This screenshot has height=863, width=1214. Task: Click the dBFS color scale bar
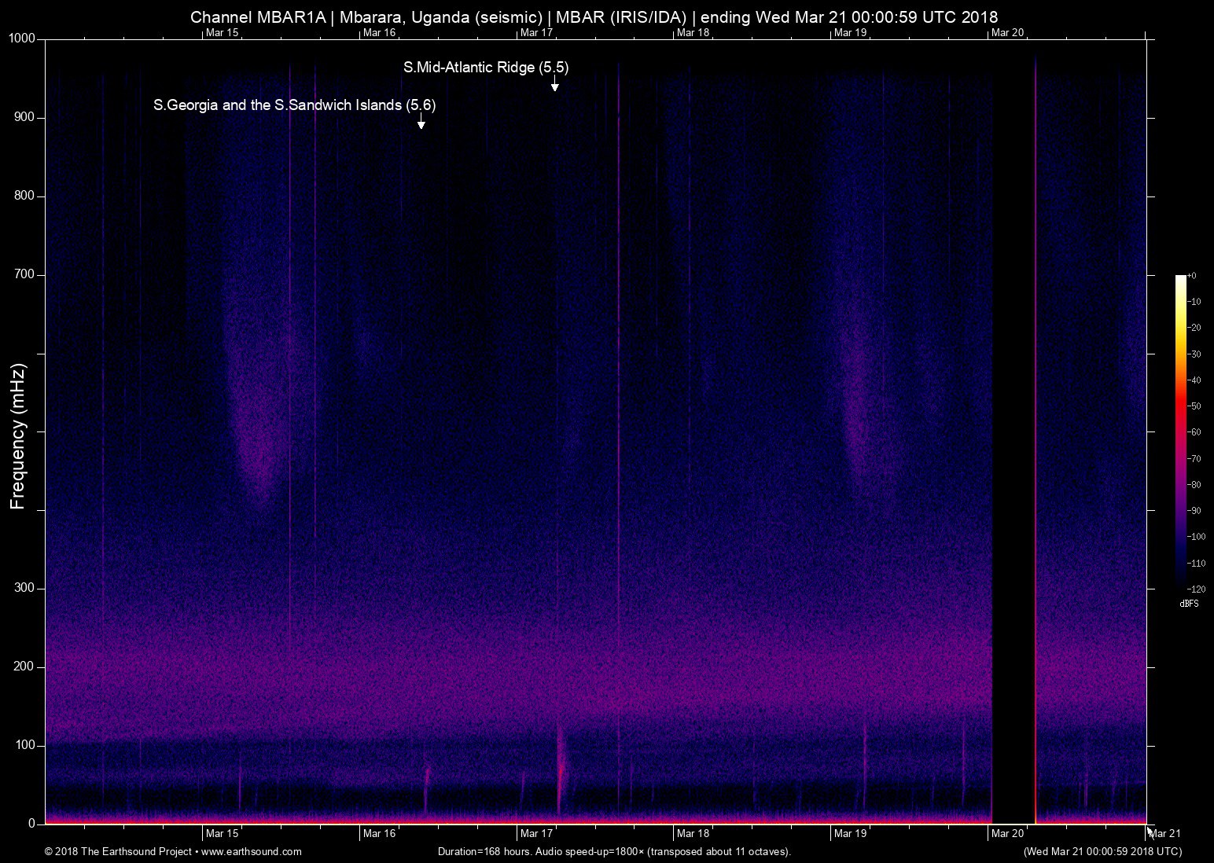click(x=1180, y=431)
